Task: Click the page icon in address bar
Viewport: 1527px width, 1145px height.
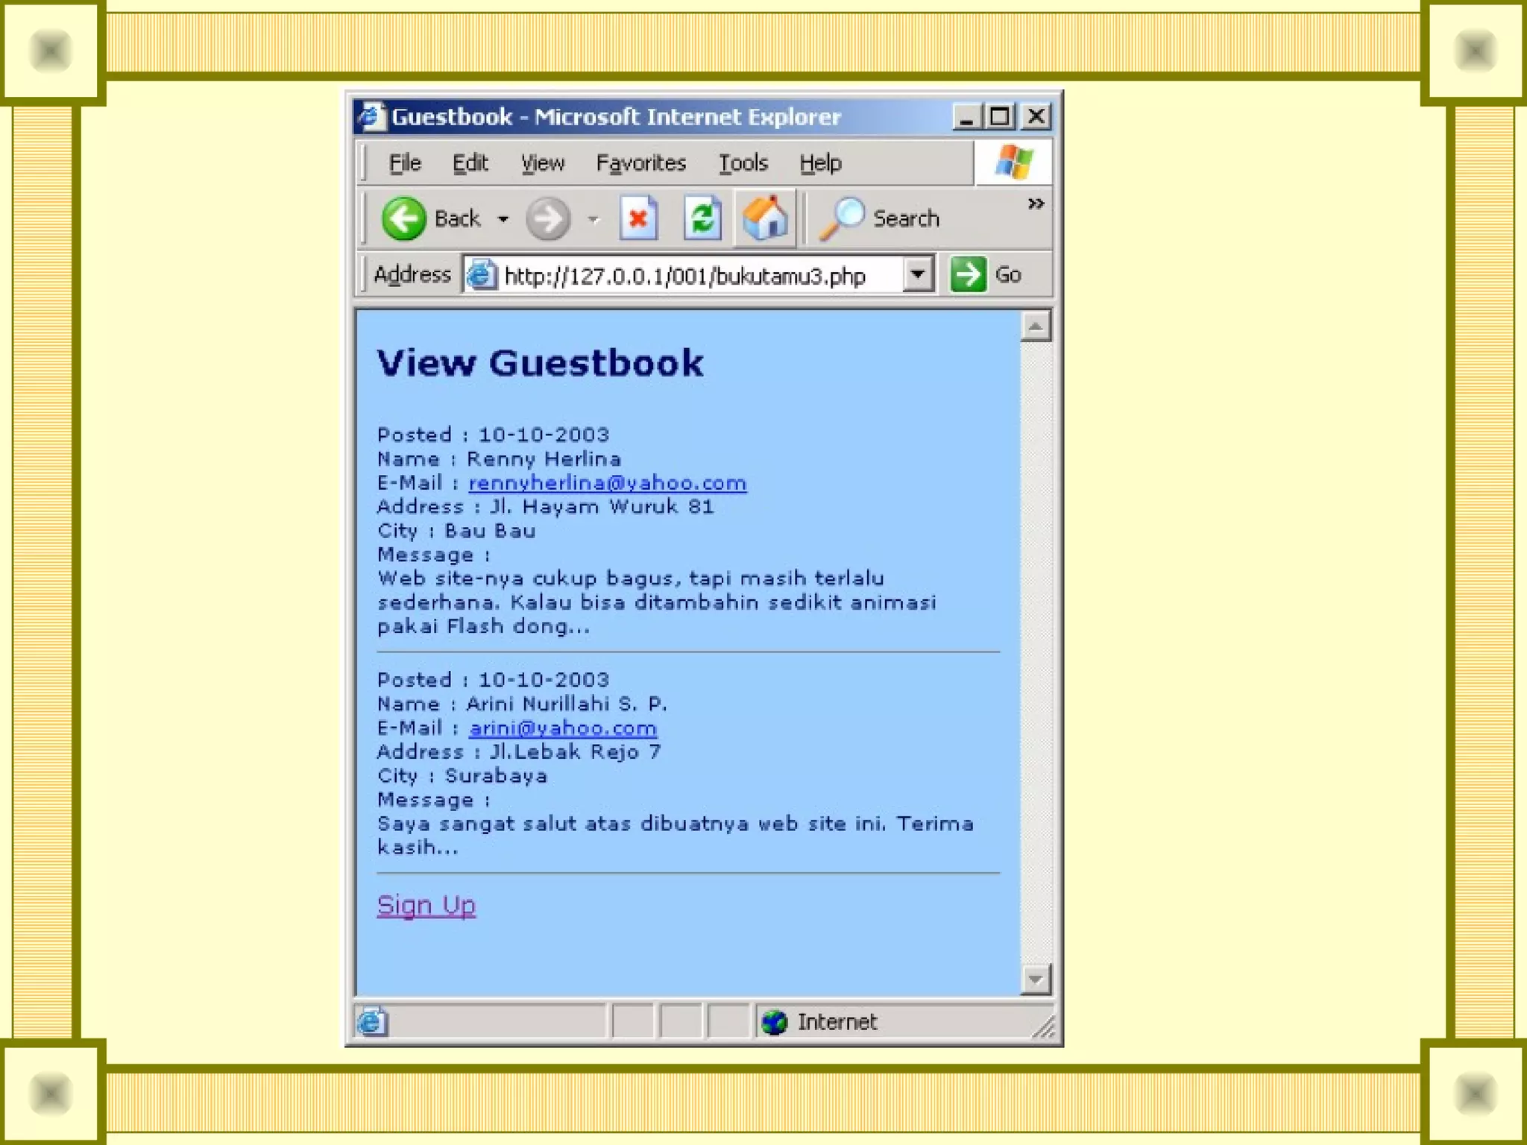Action: (482, 275)
